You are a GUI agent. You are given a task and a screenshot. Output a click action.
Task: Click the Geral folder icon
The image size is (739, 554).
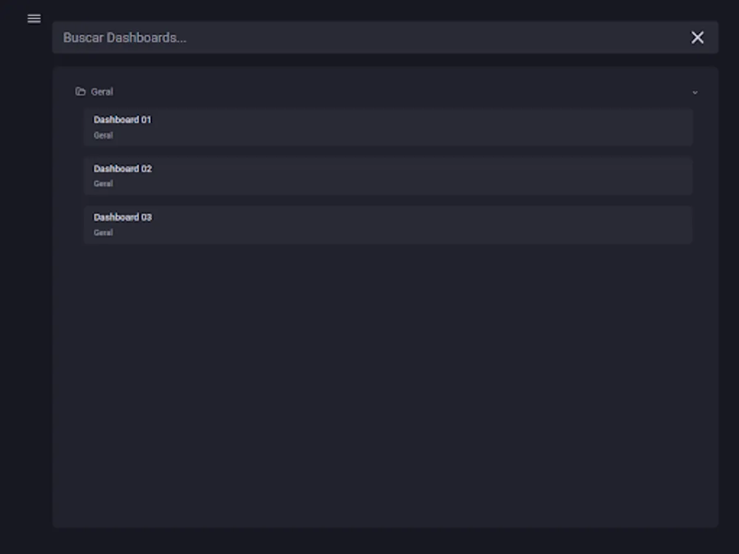[x=80, y=92]
